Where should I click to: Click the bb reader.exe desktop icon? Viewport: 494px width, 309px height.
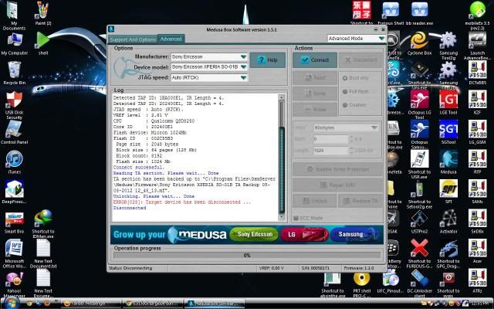tap(419, 13)
